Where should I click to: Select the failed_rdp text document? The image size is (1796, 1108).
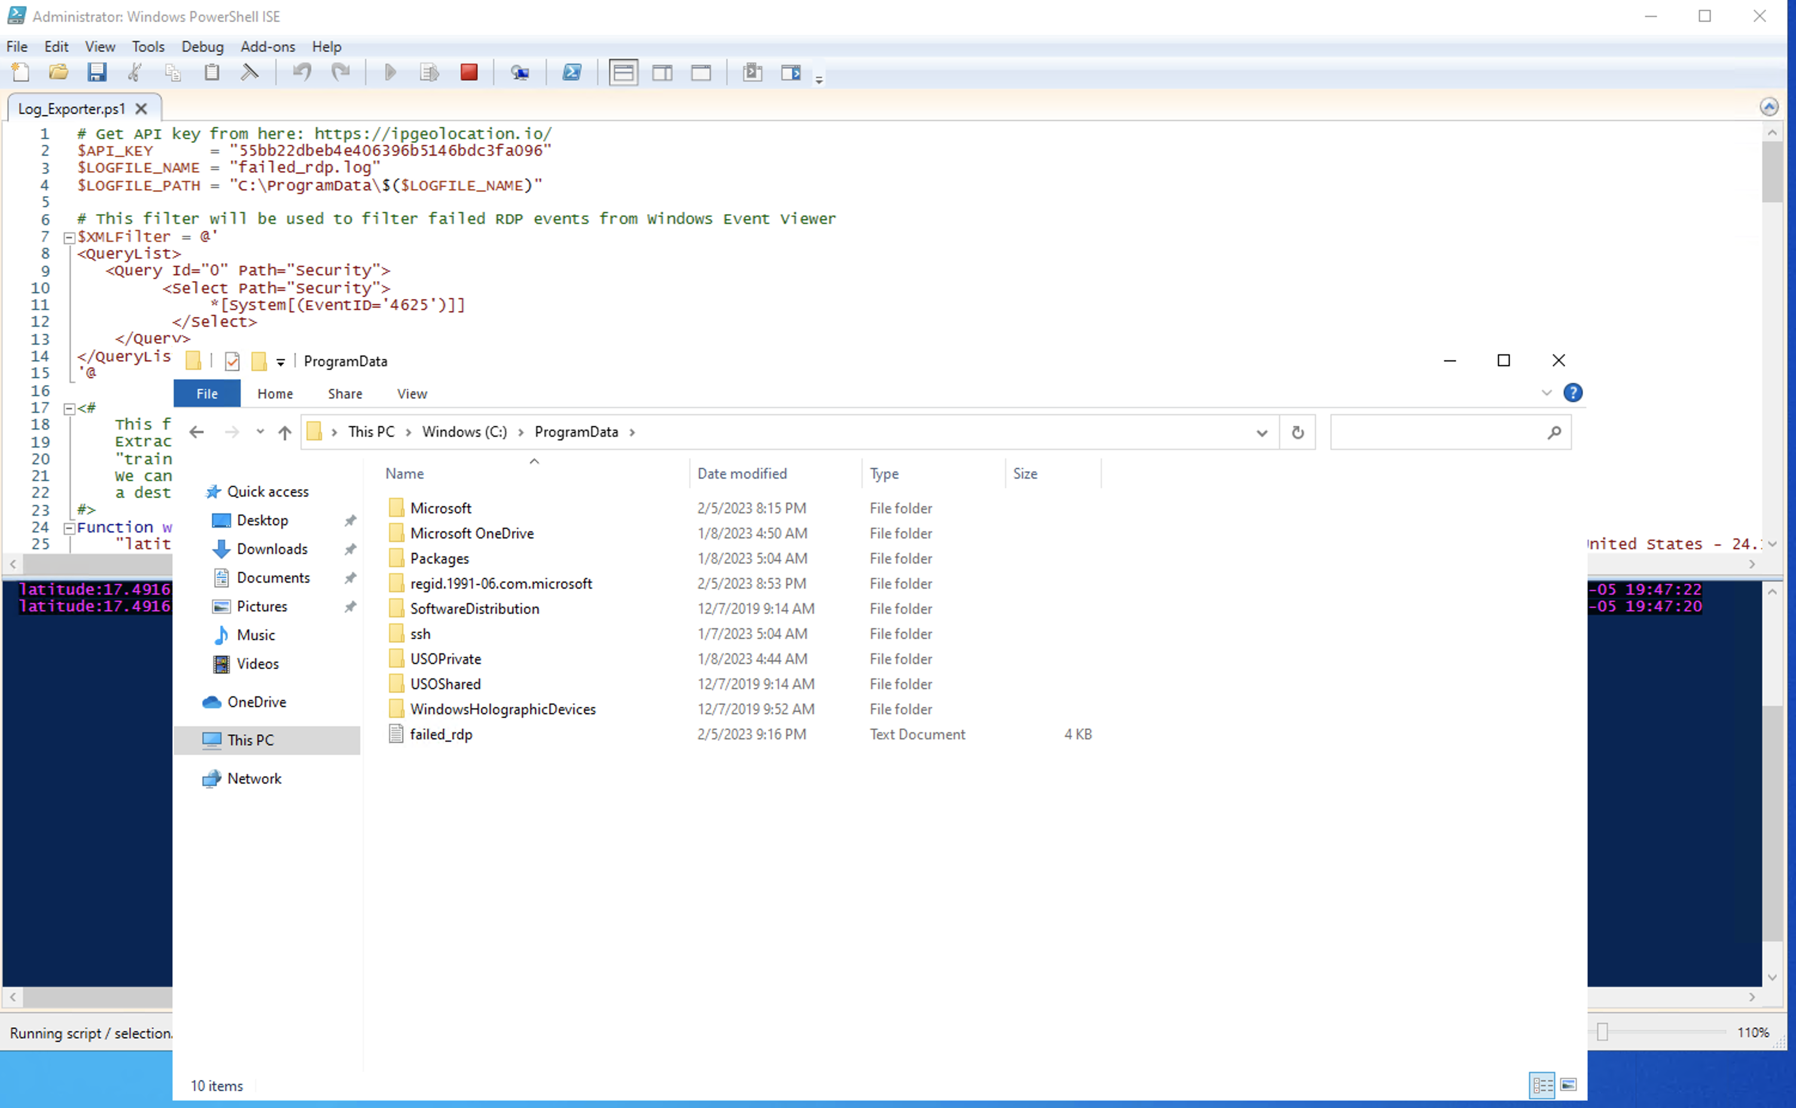(x=441, y=734)
